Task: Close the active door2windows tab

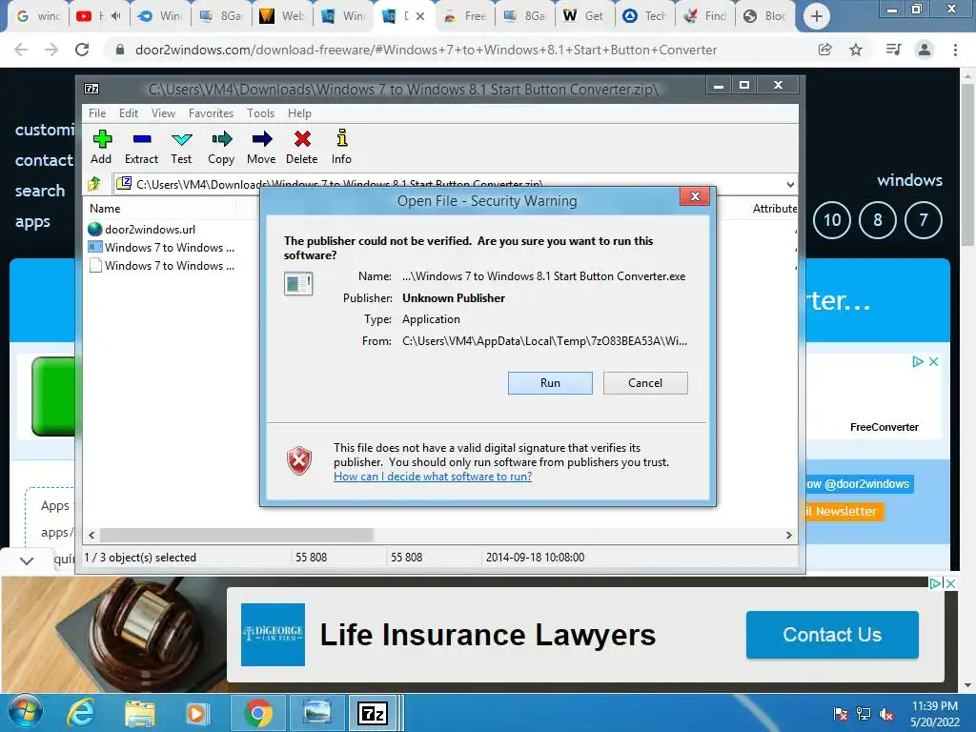Action: (420, 16)
